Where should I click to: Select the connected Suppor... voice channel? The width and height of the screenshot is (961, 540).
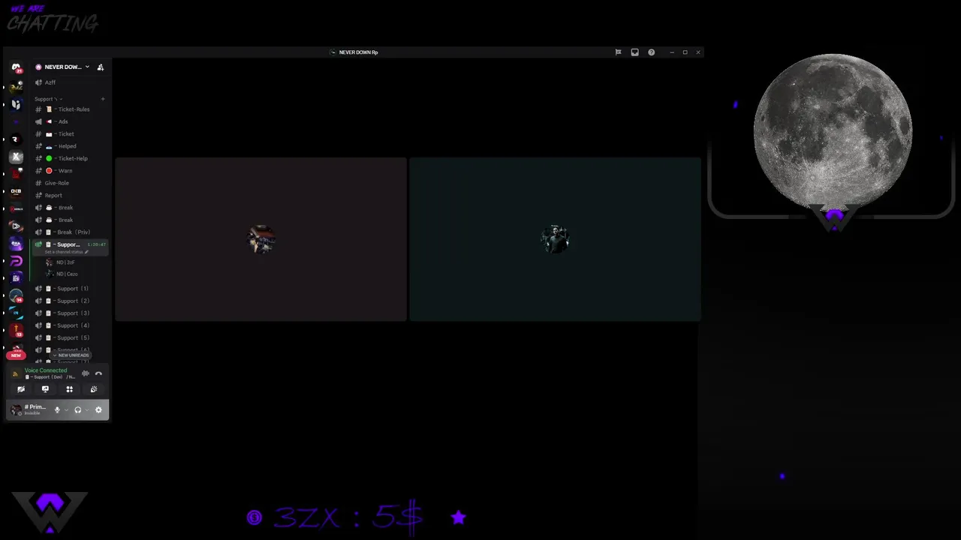click(71, 247)
